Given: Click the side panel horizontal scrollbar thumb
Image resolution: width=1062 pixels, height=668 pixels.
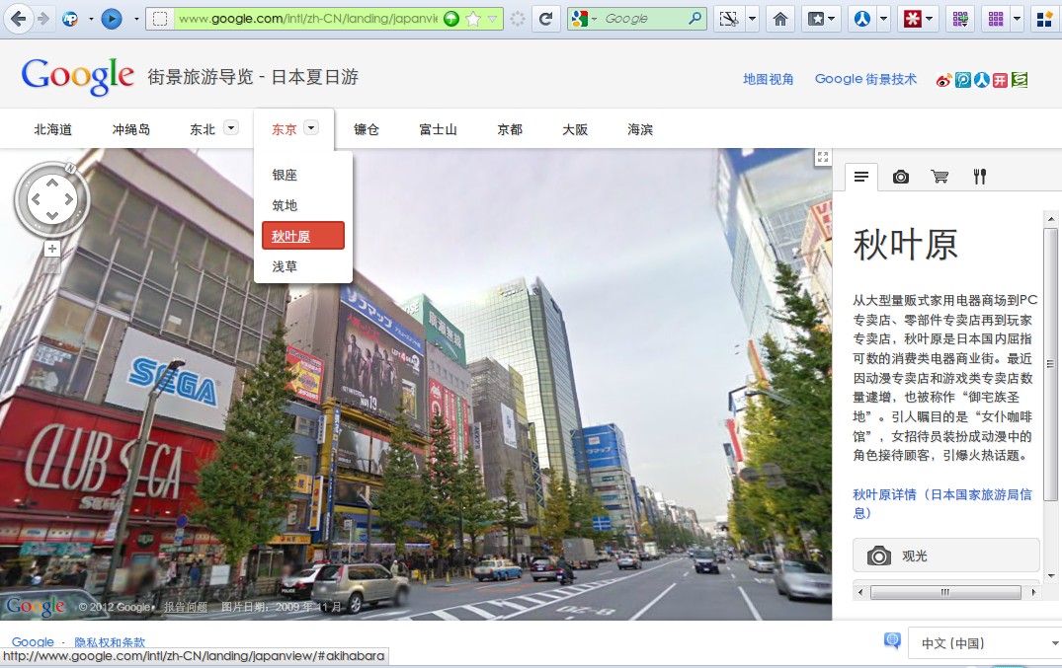Looking at the screenshot, I should pos(945,592).
